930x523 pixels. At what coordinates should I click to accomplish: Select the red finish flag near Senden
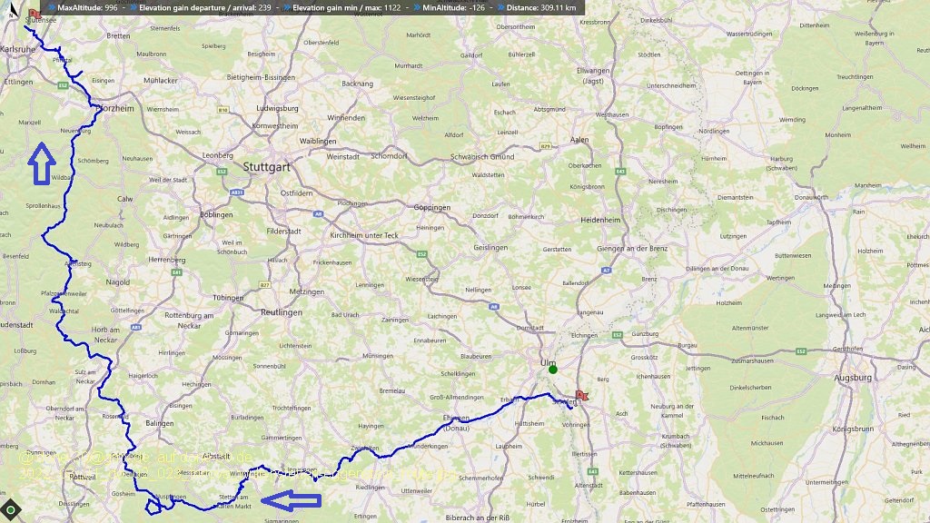pos(582,396)
